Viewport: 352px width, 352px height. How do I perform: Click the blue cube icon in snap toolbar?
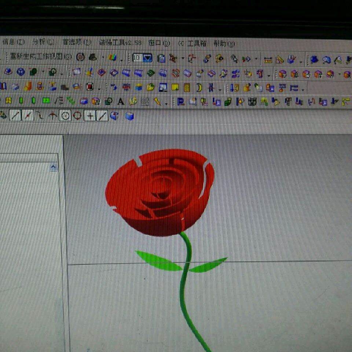tap(129, 117)
